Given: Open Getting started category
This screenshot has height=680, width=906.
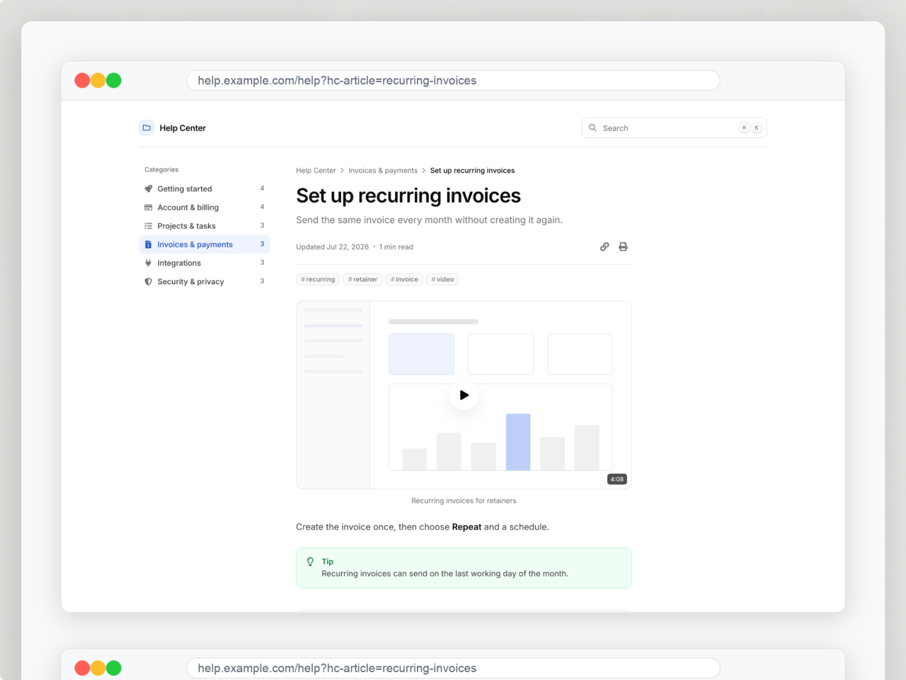Looking at the screenshot, I should tap(205, 189).
